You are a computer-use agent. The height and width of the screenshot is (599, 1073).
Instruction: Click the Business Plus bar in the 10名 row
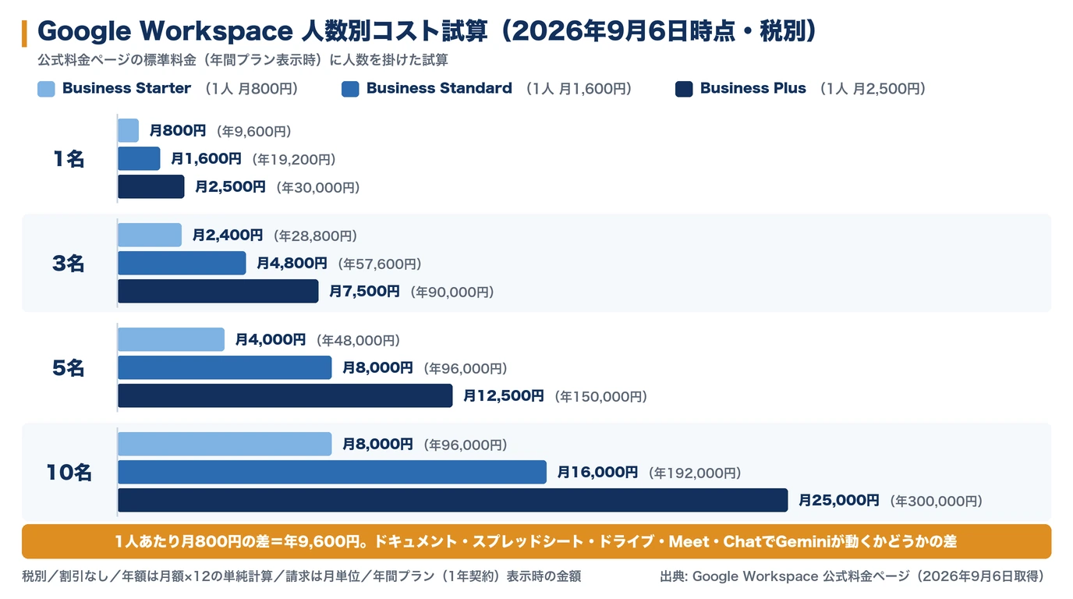coord(453,501)
